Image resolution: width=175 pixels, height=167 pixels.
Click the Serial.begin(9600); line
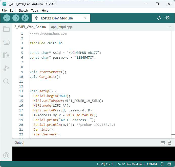[52, 96]
